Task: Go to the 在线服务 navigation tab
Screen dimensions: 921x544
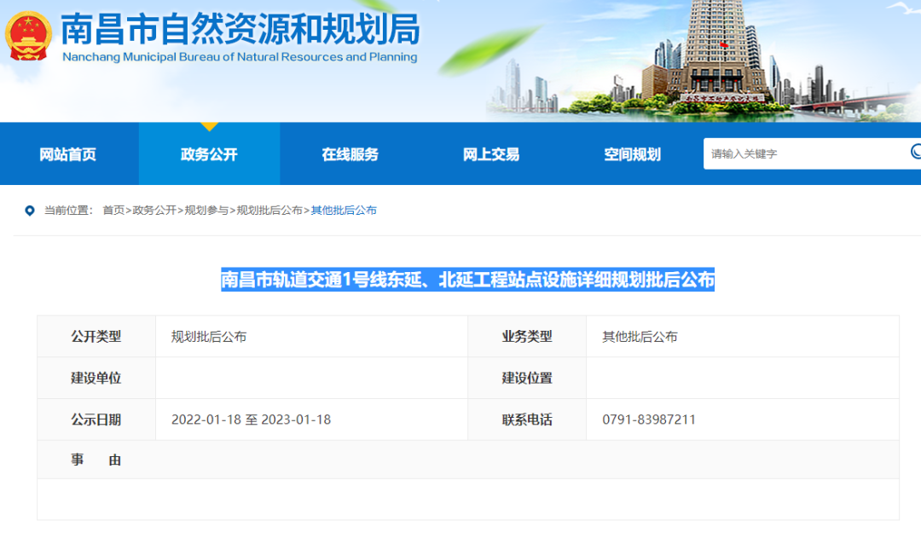Action: (x=350, y=154)
